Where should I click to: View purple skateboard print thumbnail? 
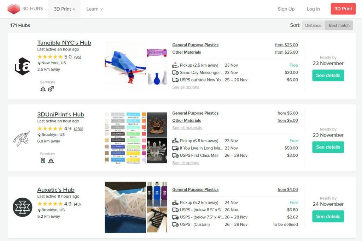coord(157,53)
